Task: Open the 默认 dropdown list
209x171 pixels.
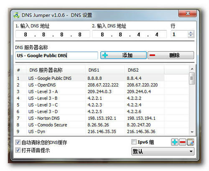Action: coord(163,151)
